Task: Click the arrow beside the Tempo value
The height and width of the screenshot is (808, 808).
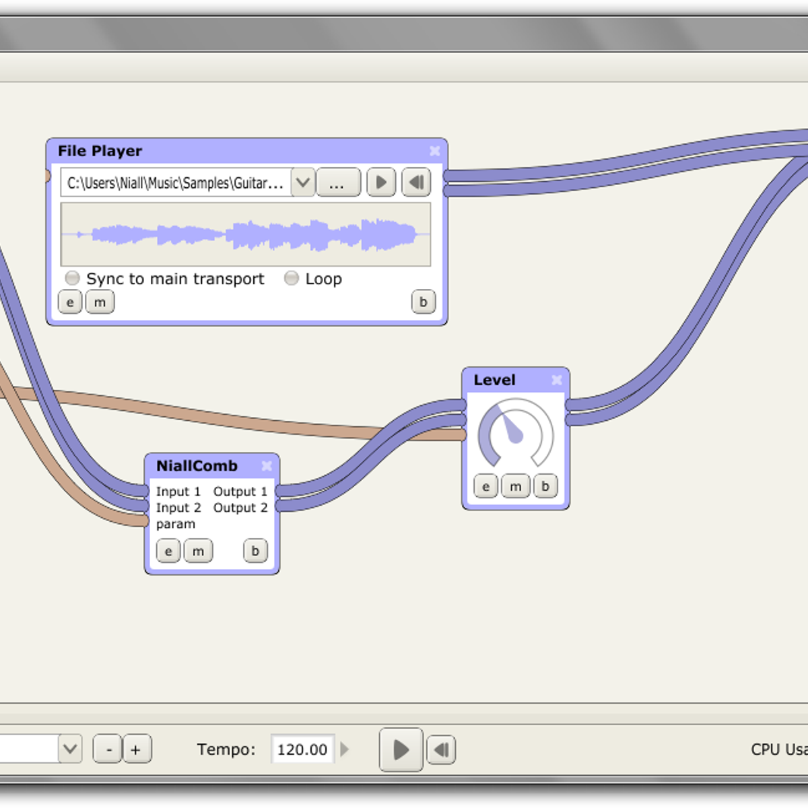Action: (x=345, y=749)
